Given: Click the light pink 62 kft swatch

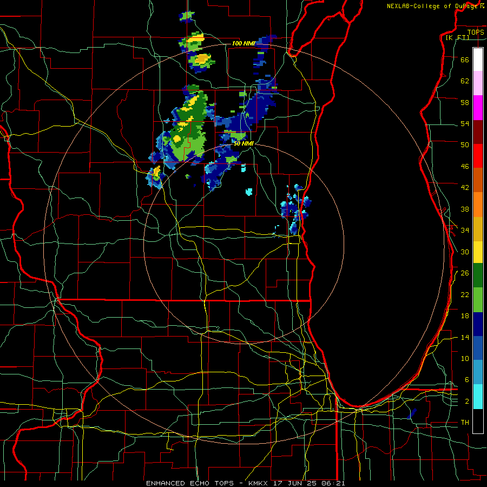Looking at the screenshot, I should [x=478, y=83].
